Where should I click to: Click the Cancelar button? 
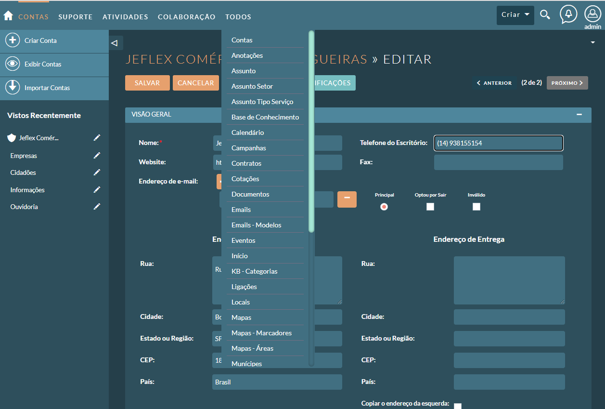point(196,83)
